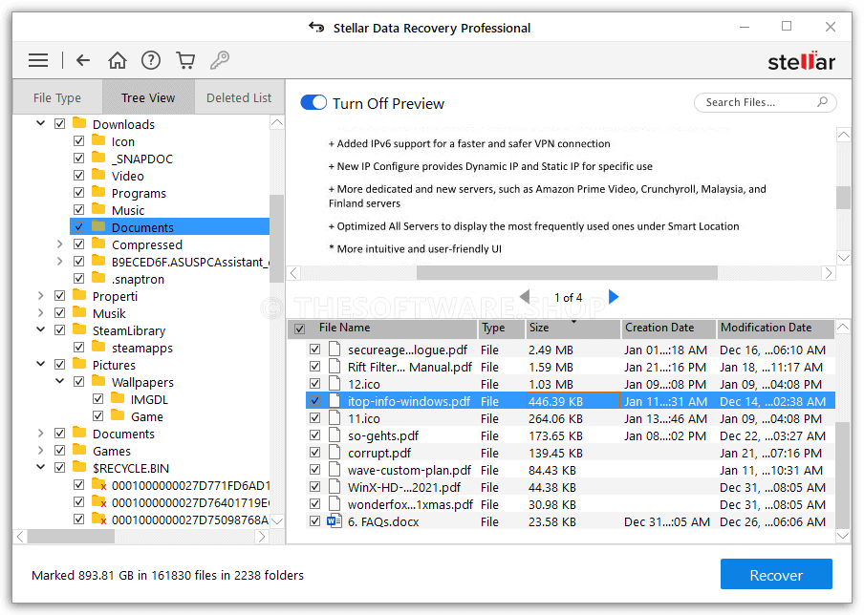
Task: Collapse the Pictures tree node
Action: (x=41, y=364)
